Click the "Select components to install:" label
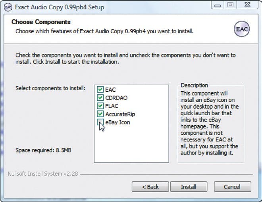The image size is (262, 202). click(x=50, y=88)
